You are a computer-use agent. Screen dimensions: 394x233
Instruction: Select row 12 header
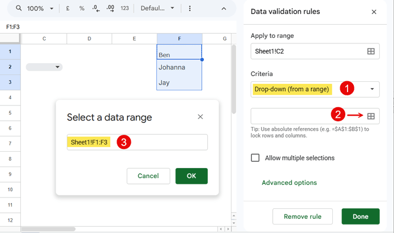[10, 220]
